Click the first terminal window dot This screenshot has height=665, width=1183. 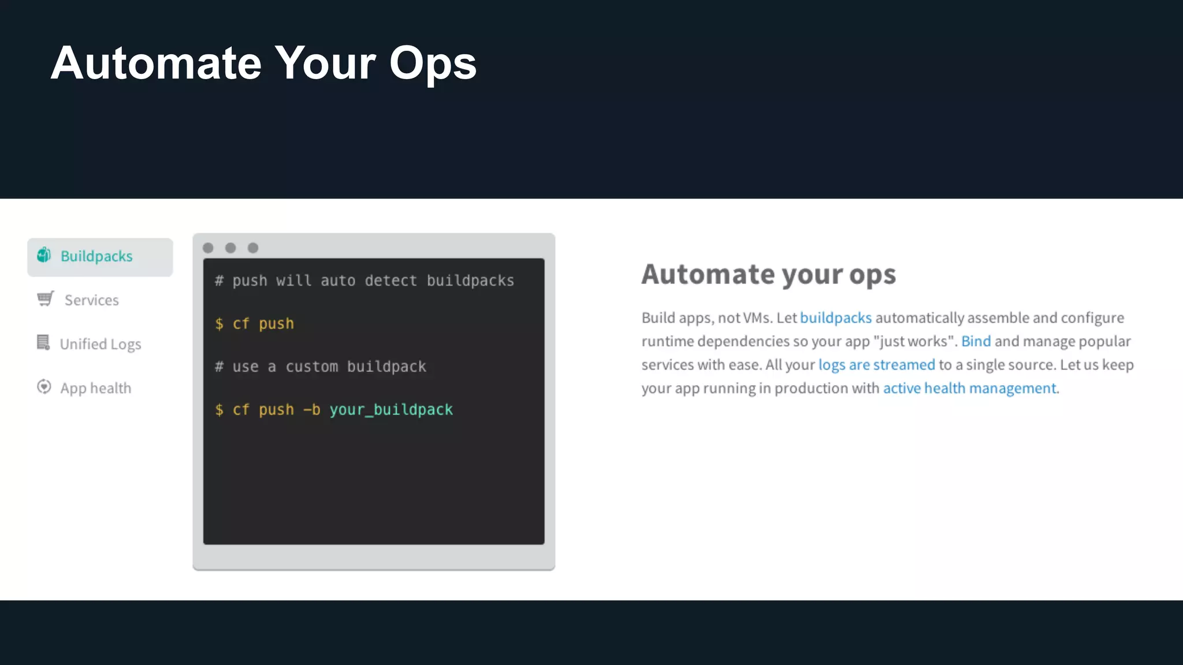coord(208,248)
